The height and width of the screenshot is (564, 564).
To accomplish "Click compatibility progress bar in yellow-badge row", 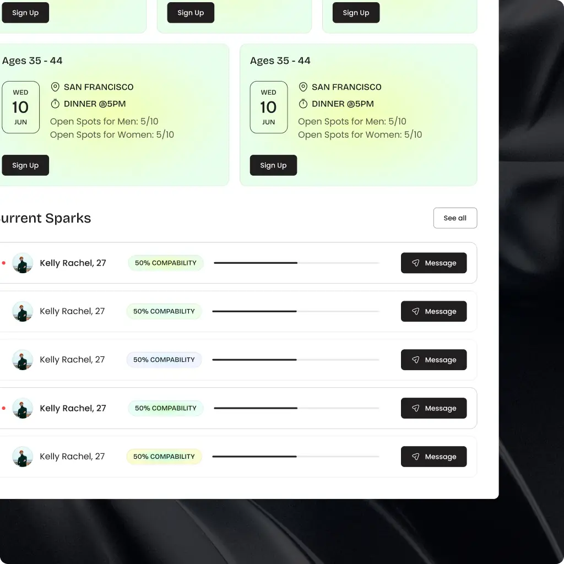I will pos(296,457).
